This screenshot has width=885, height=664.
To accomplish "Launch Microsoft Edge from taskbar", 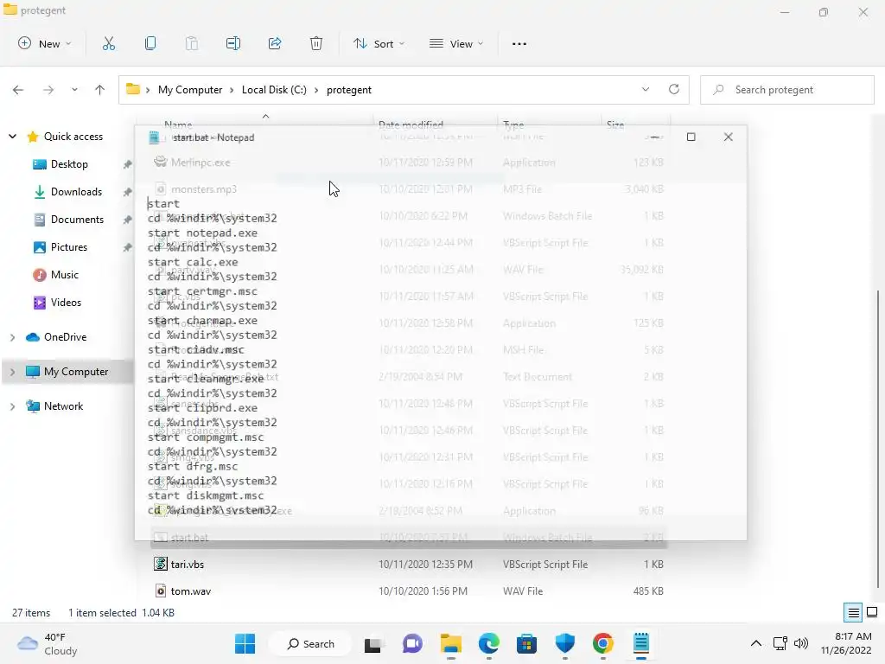I will [x=489, y=643].
